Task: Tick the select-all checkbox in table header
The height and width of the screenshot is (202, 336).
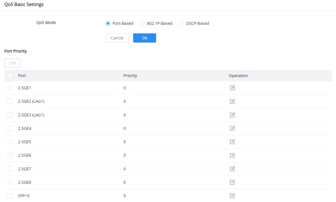Action: click(x=10, y=76)
